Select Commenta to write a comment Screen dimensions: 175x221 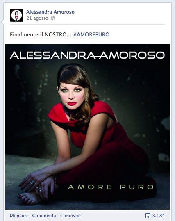pyautogui.click(x=44, y=216)
